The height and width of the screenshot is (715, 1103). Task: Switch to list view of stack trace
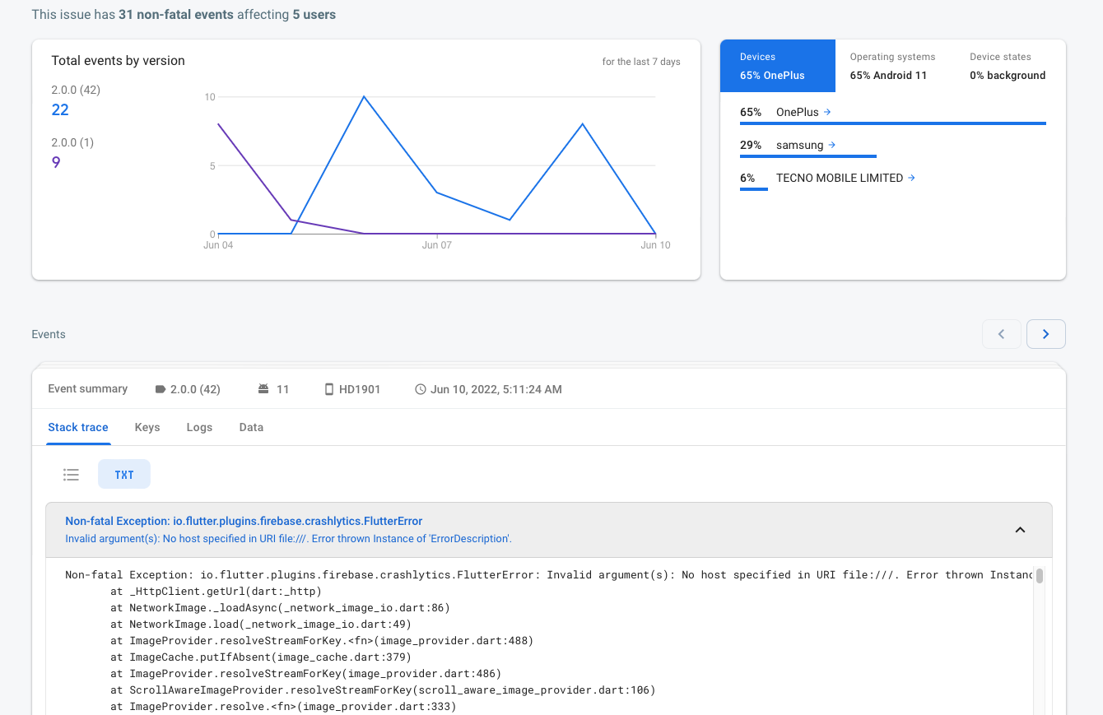pos(72,474)
